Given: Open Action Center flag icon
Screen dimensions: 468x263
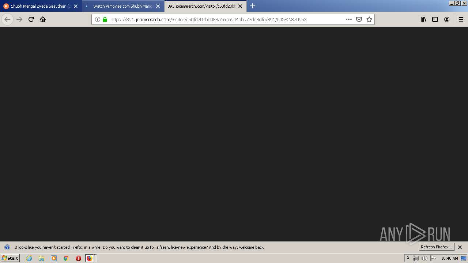Looking at the screenshot, I should (433, 258).
